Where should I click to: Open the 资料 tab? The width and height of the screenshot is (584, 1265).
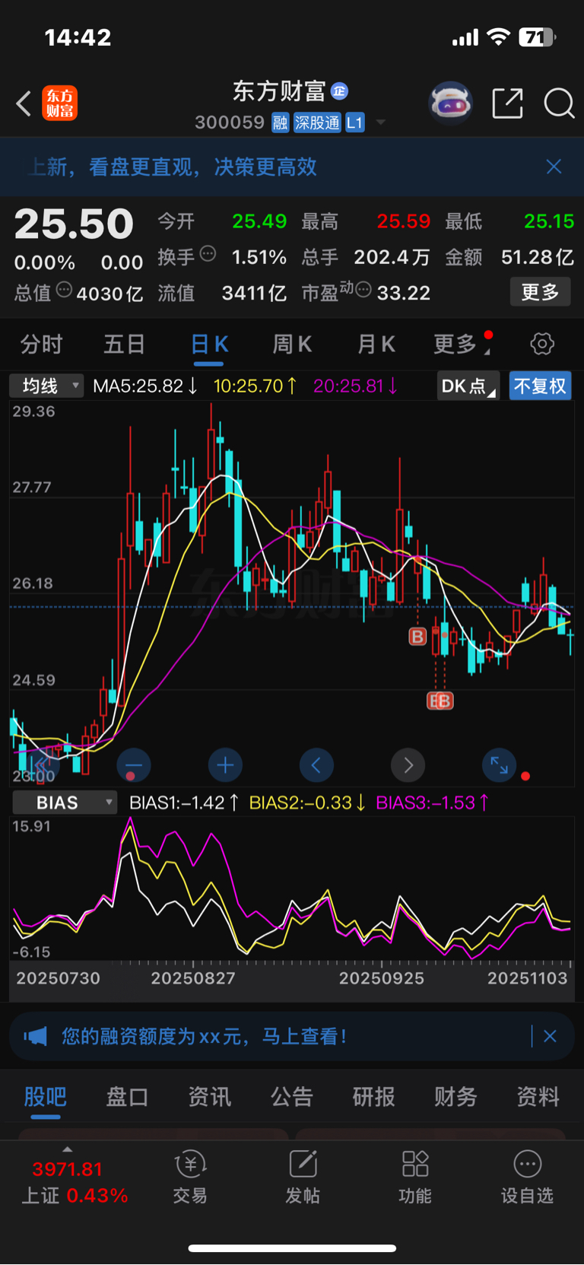[538, 1096]
